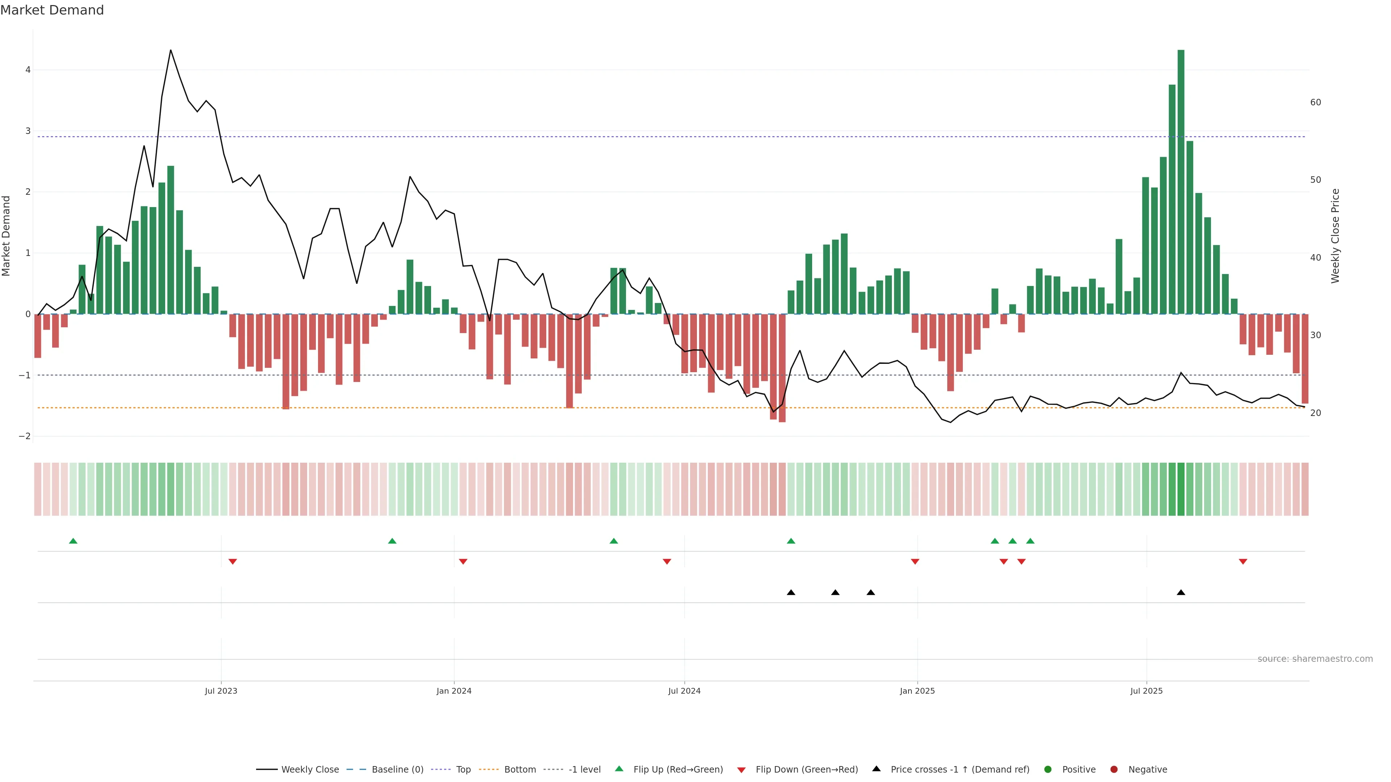Click the Weekly Close Price axis title

click(x=1335, y=236)
